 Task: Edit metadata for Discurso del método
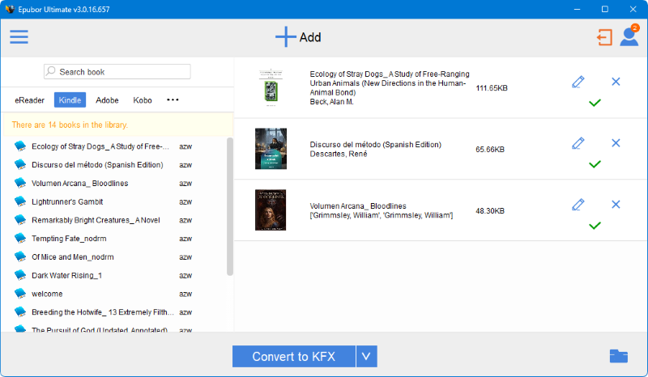pyautogui.click(x=578, y=143)
